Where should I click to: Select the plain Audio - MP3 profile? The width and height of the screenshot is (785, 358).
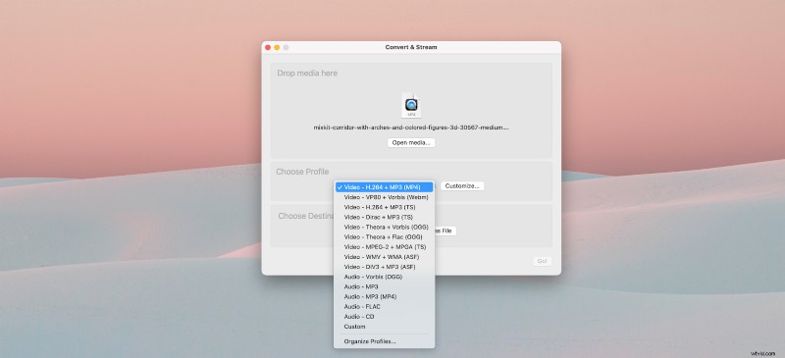point(384,287)
